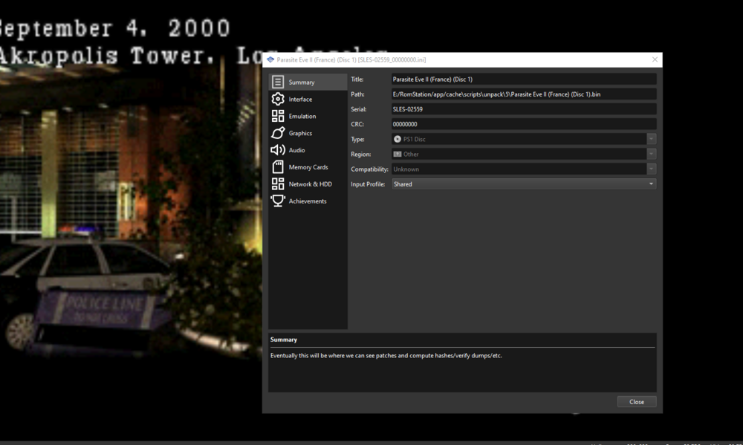Image resolution: width=743 pixels, height=445 pixels.
Task: Expand the Region dropdown
Action: click(x=651, y=154)
